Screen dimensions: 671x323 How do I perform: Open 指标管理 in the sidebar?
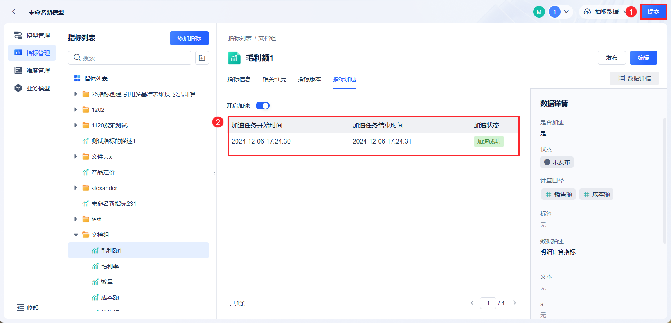tap(32, 53)
